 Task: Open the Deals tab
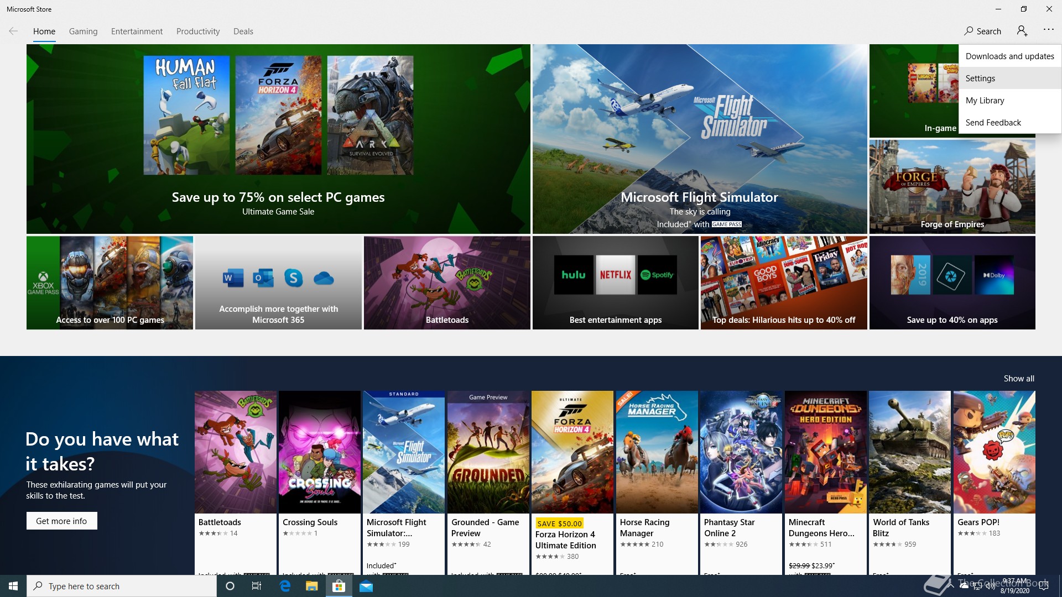[243, 32]
